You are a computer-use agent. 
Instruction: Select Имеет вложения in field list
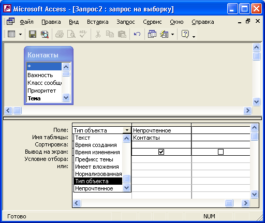[98, 167]
